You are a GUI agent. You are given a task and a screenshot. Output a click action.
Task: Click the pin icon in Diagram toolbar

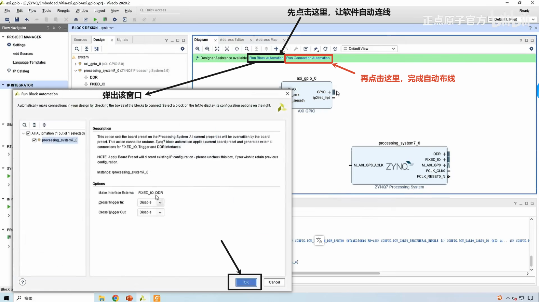pos(316,49)
